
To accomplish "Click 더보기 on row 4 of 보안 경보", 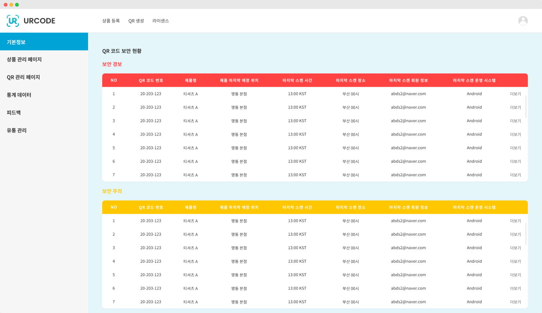I will click(515, 134).
